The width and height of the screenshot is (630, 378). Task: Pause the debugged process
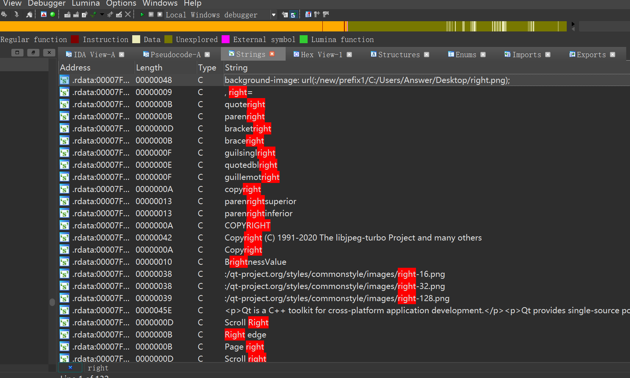tap(151, 14)
